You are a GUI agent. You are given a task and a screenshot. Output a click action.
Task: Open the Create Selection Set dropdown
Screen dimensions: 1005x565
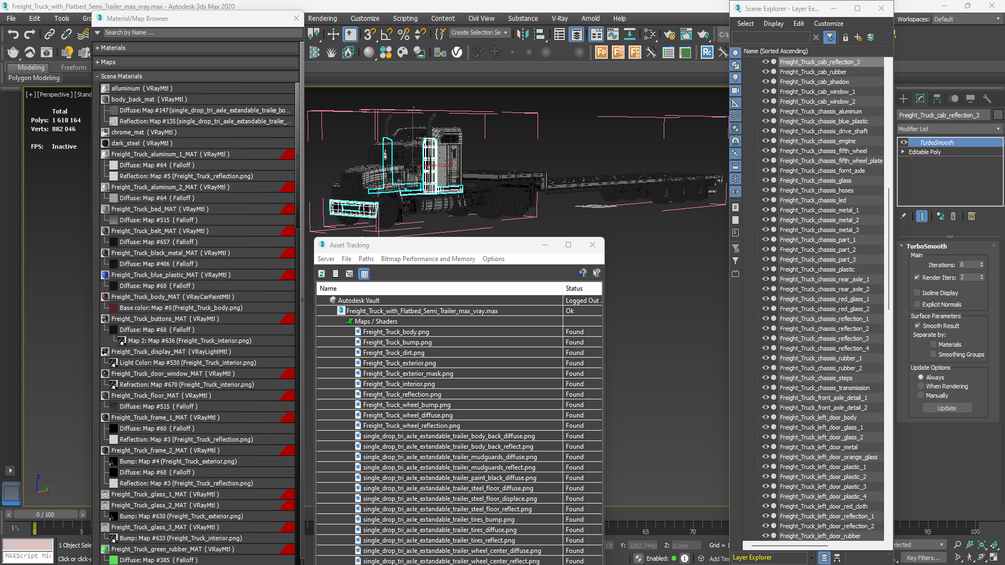[479, 32]
